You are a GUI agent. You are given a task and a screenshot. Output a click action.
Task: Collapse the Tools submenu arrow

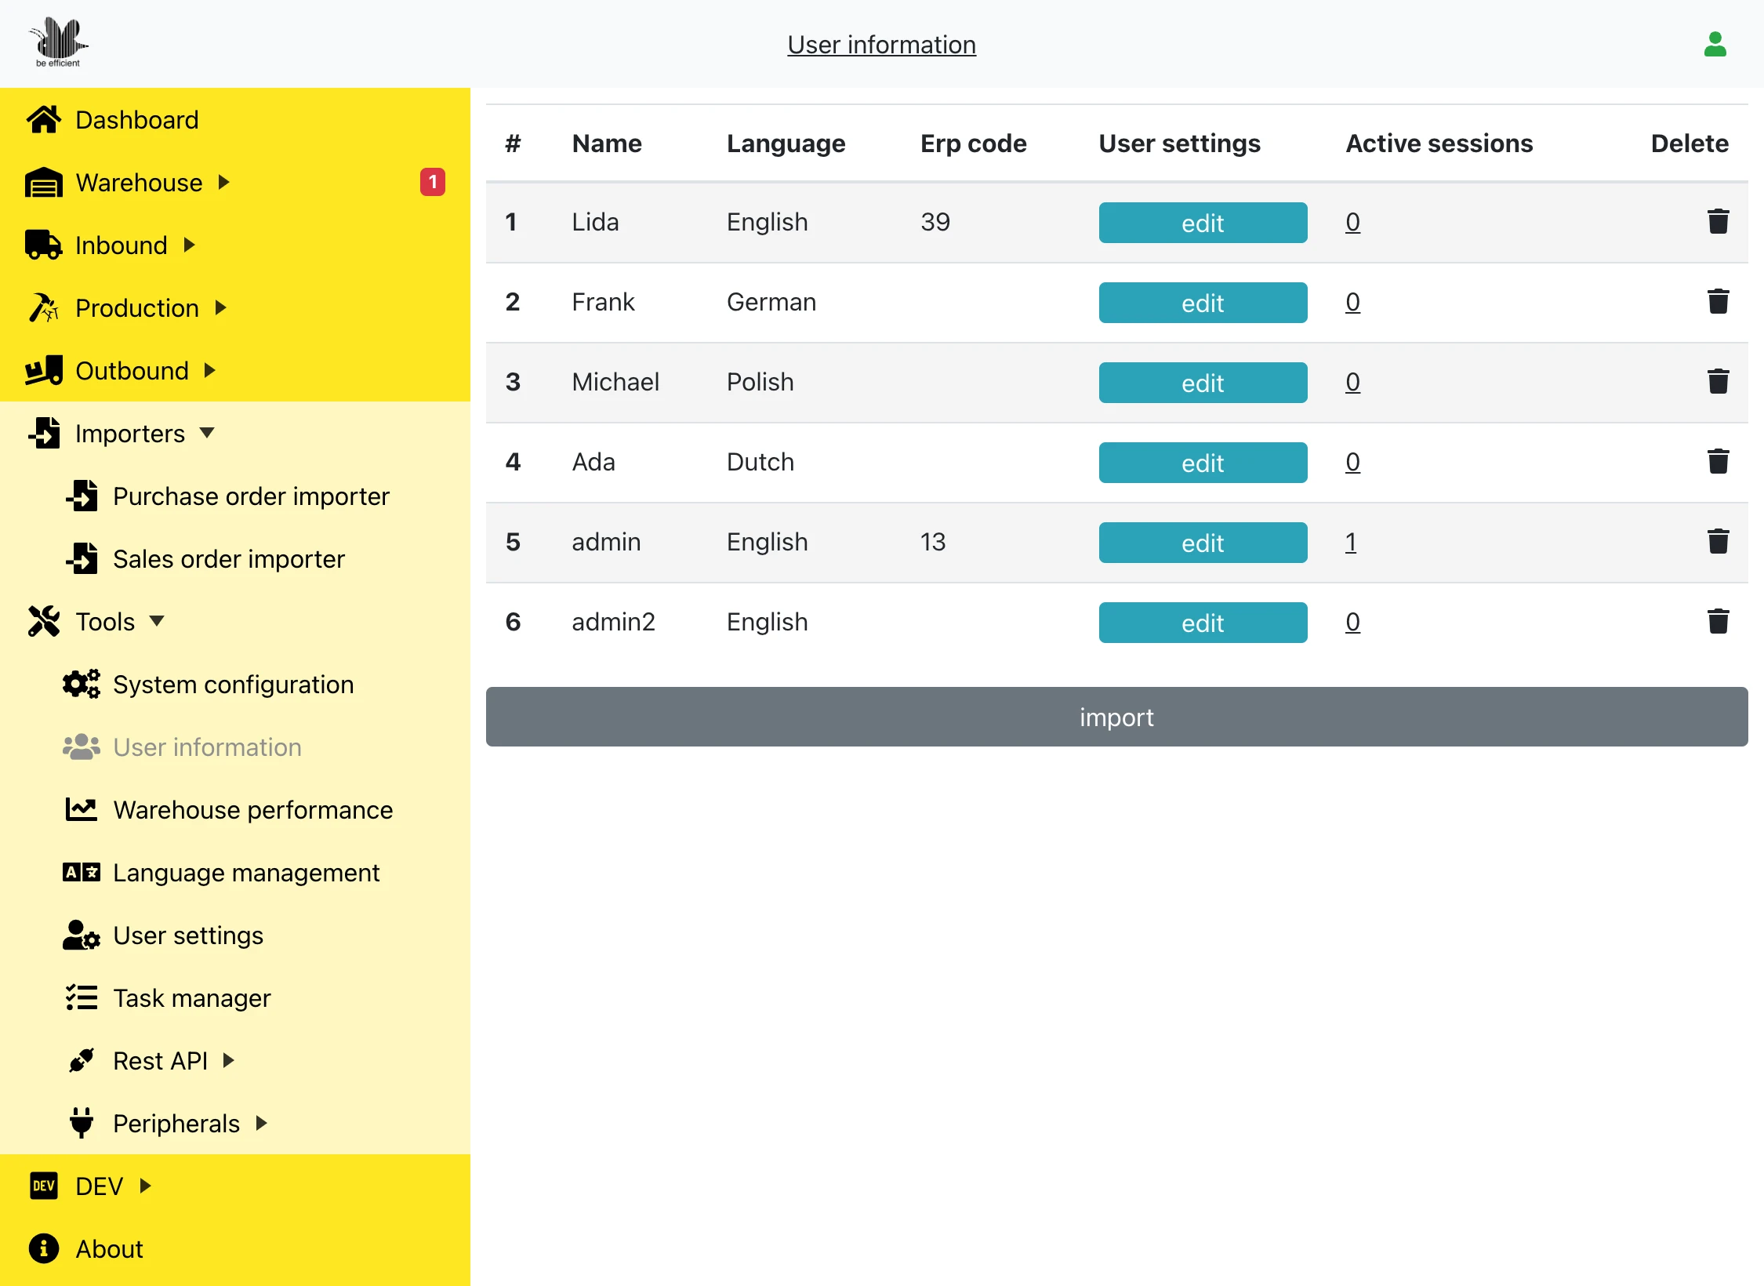tap(157, 621)
